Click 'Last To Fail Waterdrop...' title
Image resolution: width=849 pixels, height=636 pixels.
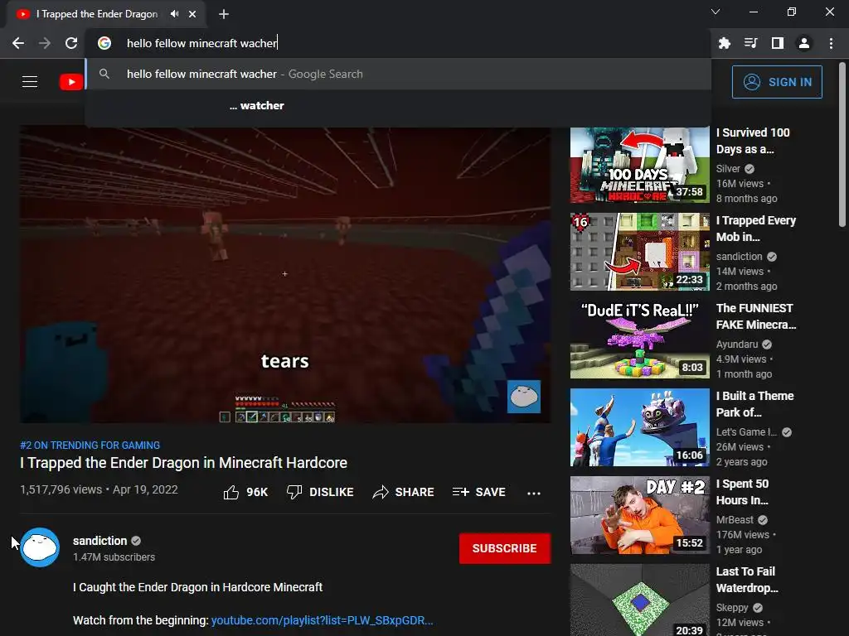click(x=747, y=579)
